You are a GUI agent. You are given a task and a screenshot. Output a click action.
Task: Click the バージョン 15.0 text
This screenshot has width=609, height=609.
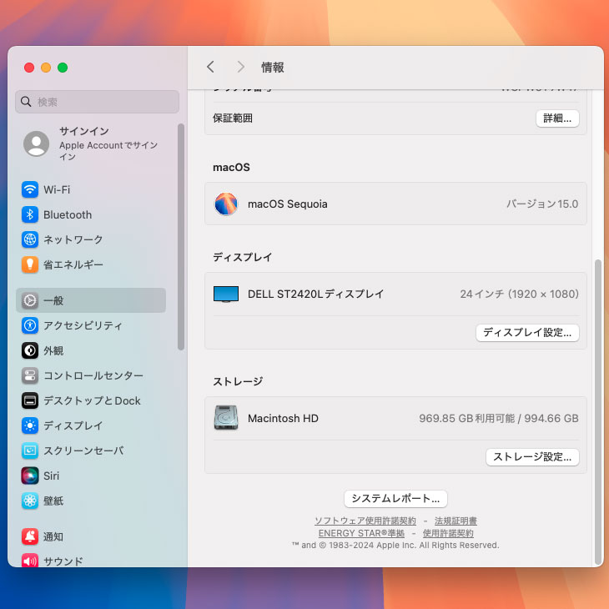click(x=542, y=204)
